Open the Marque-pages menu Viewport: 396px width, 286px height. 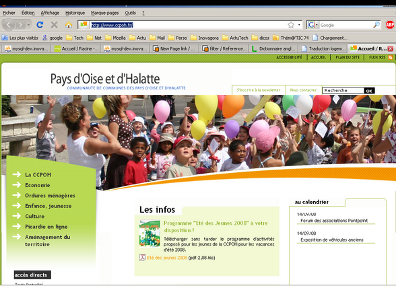pyautogui.click(x=104, y=13)
